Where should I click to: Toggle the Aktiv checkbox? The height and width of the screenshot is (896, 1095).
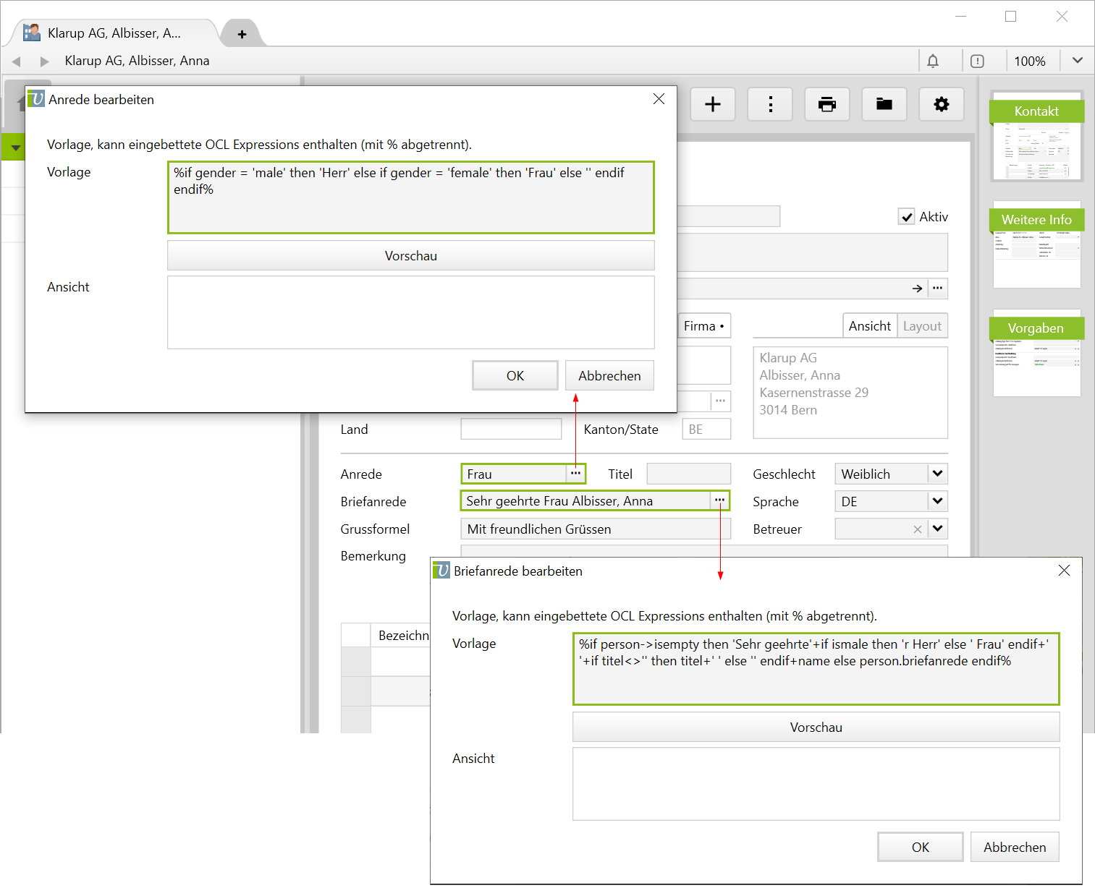(x=906, y=217)
